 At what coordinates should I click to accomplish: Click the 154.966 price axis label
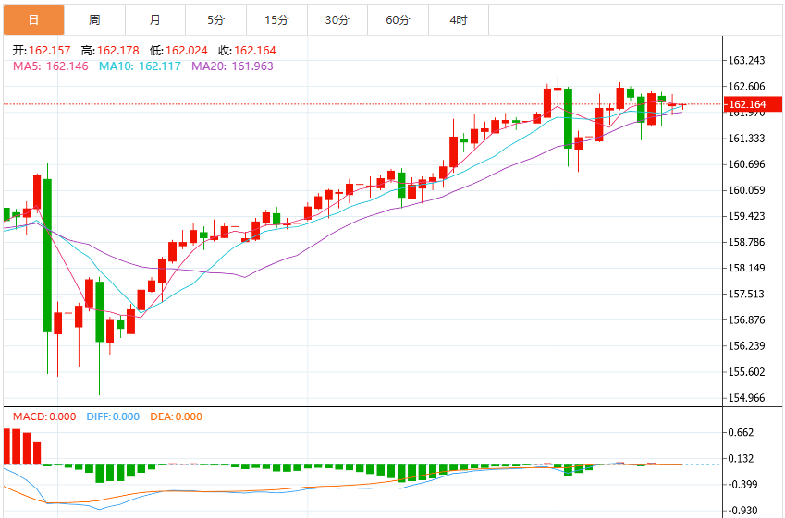(x=746, y=397)
